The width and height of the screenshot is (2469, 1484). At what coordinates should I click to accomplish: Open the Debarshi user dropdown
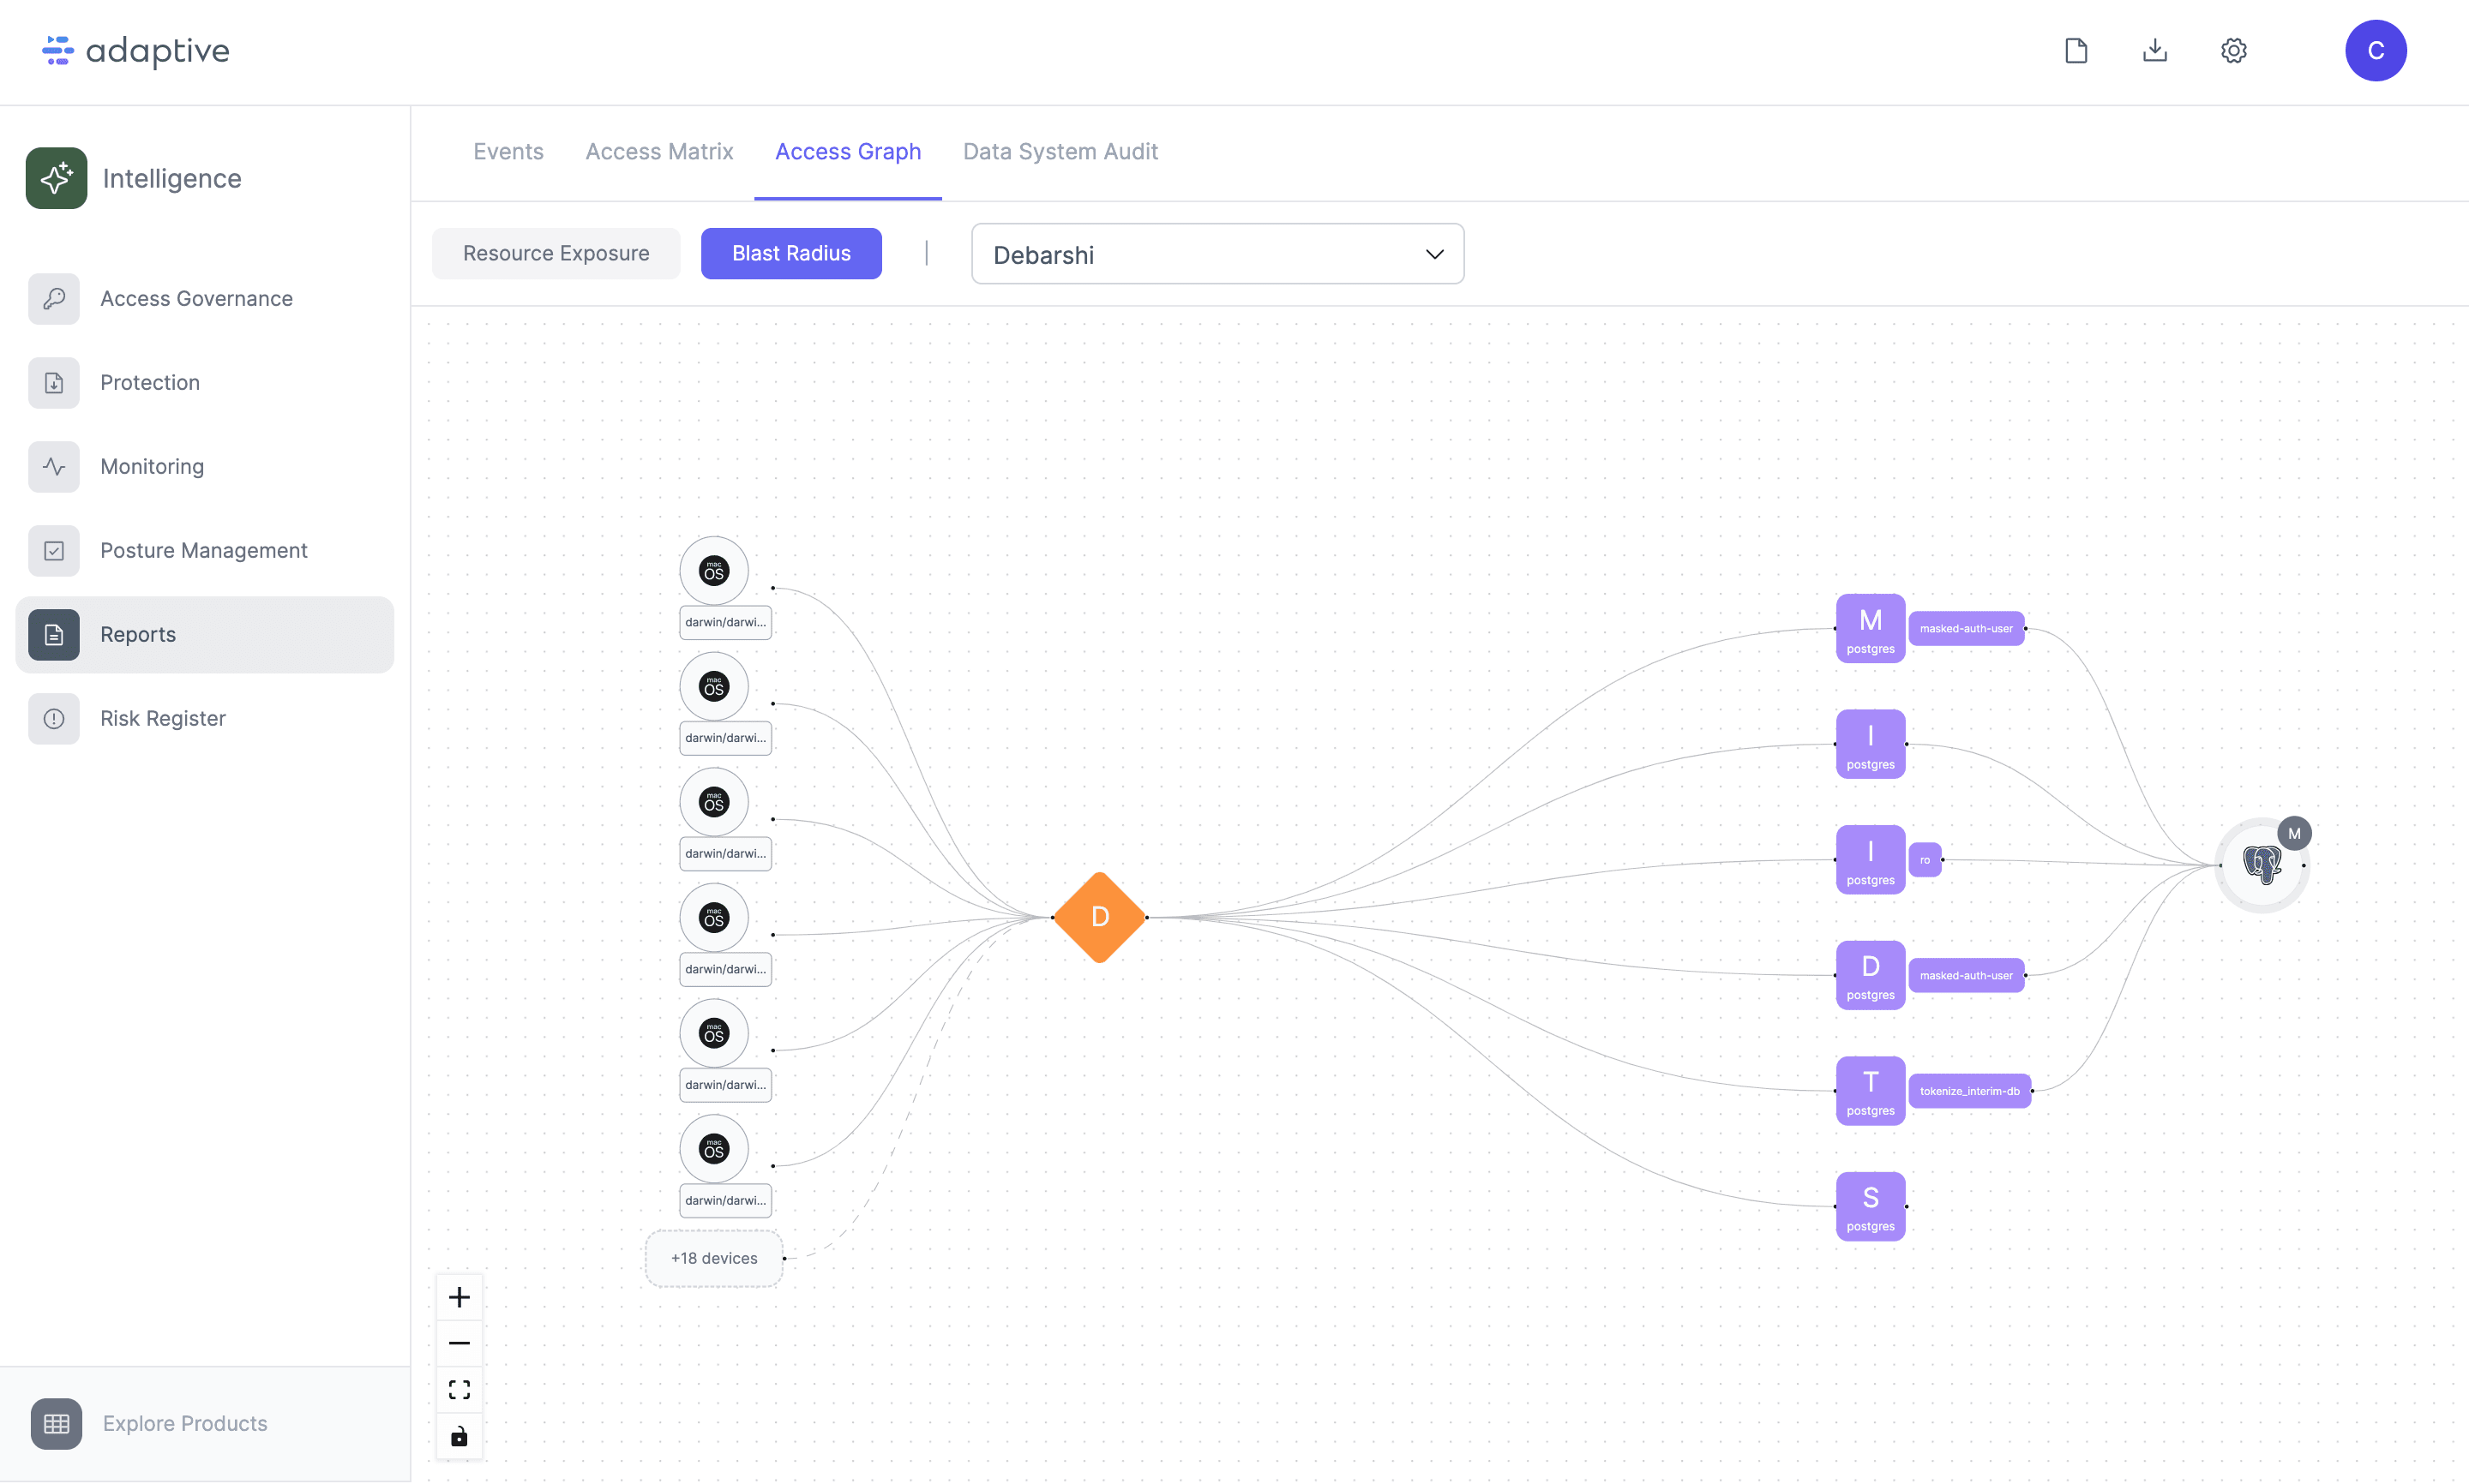pyautogui.click(x=1217, y=254)
